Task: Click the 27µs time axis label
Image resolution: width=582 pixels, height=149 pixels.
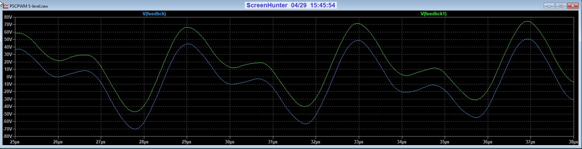Action: coord(101,142)
